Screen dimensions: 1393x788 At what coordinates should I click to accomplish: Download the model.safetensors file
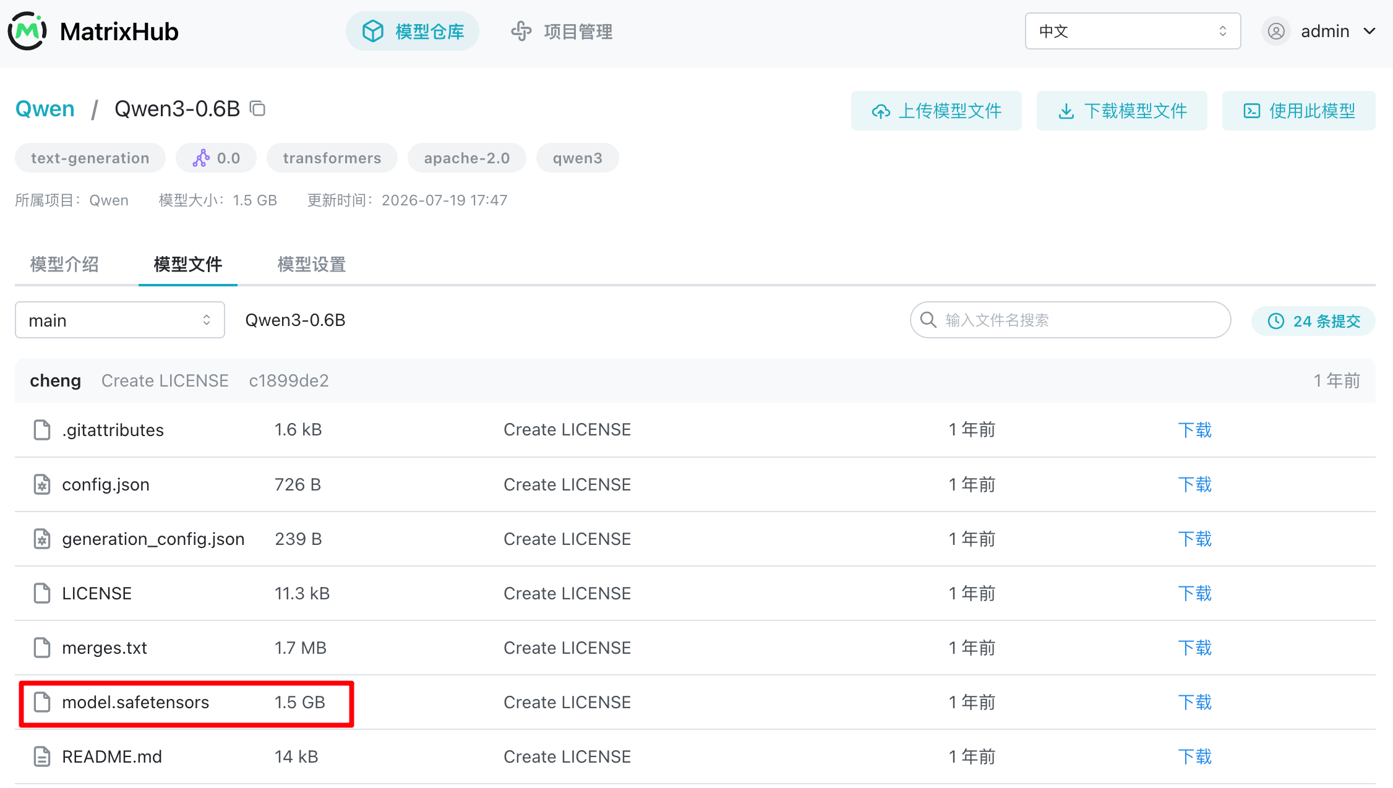pos(1194,702)
